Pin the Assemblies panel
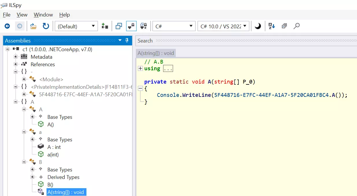Viewport: 357px width, 196px height. coord(127,40)
